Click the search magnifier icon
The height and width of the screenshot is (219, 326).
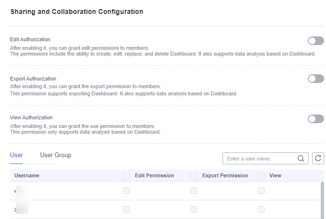[x=301, y=159]
